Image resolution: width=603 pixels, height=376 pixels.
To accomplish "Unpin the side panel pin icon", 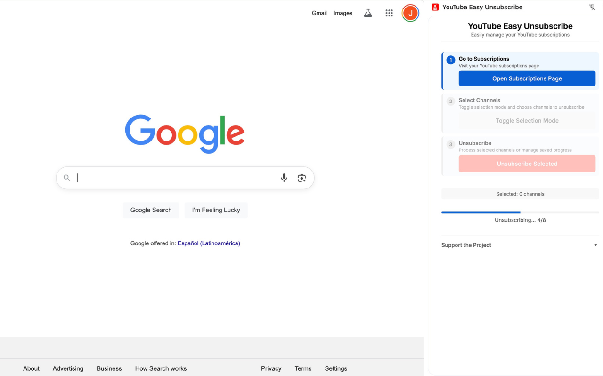I will click(592, 7).
